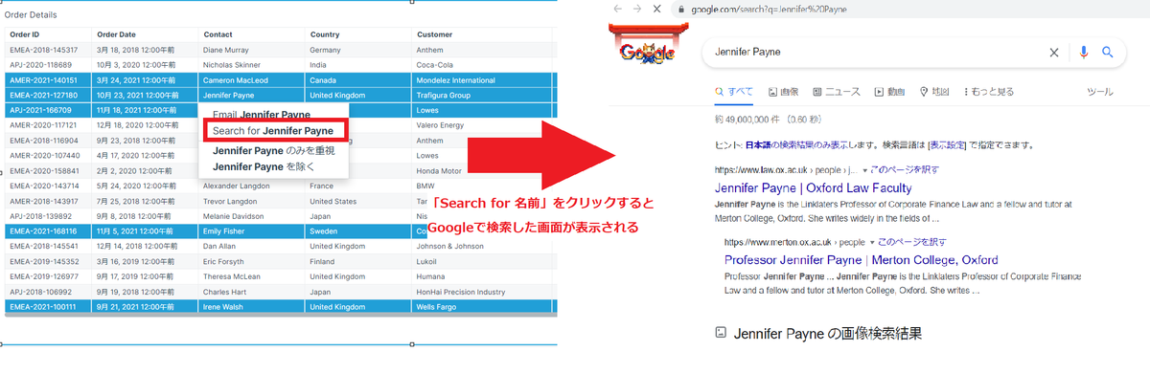This screenshot has width=1150, height=373.
Task: Go back in the browser
Action: (617, 8)
